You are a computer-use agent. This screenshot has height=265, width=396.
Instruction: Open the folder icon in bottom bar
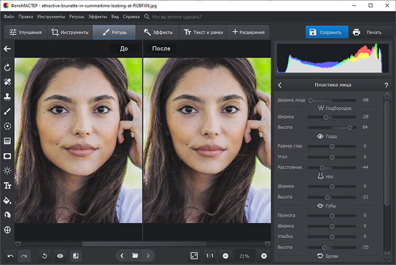(x=135, y=256)
